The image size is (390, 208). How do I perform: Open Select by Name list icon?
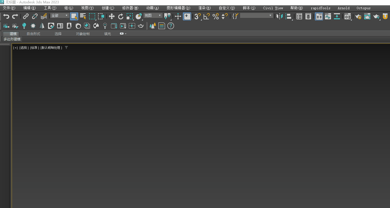pos(83,17)
